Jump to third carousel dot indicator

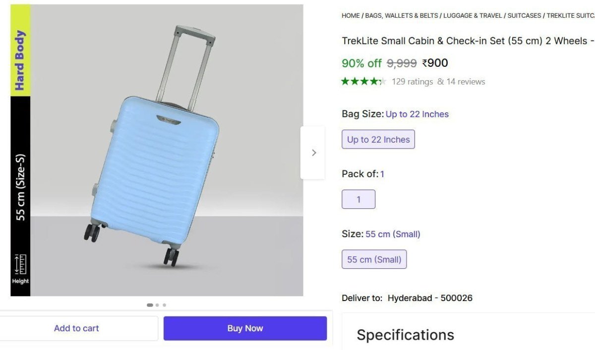[x=164, y=305]
